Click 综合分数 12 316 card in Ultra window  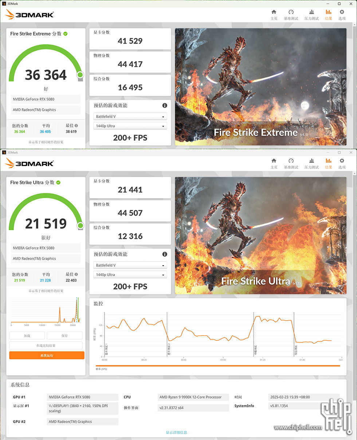(x=130, y=234)
